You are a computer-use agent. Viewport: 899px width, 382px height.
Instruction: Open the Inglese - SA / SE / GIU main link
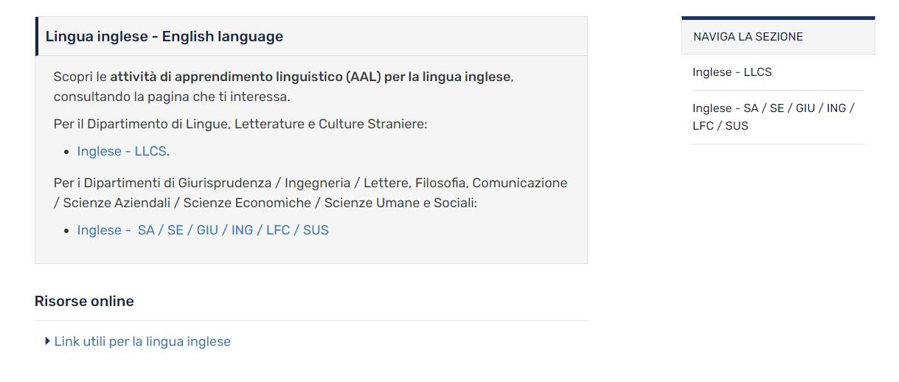203,230
